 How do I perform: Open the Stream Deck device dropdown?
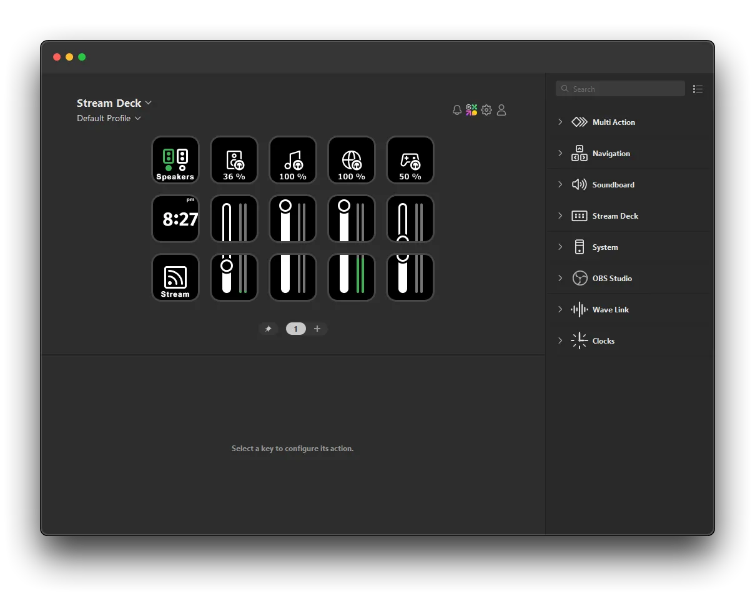pos(114,103)
